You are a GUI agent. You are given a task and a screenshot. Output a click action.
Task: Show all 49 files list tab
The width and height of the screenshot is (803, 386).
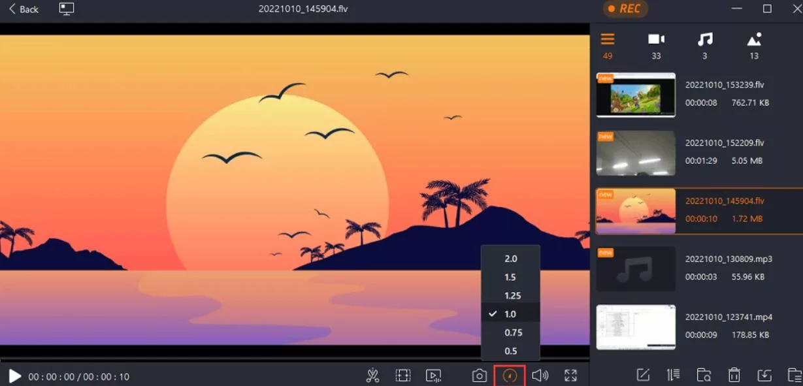[x=608, y=45]
